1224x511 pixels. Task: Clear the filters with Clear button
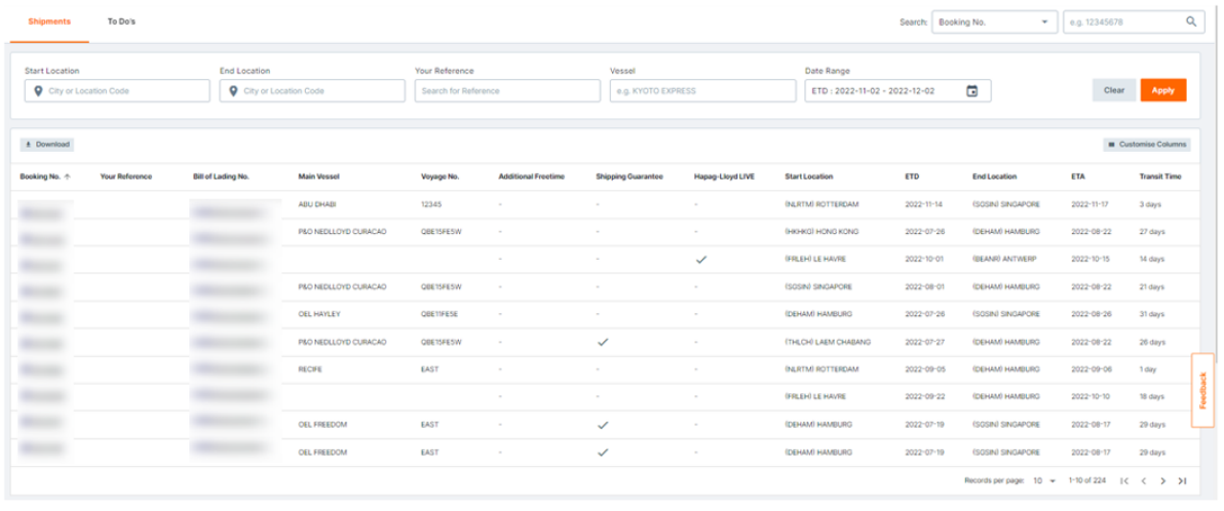tap(1113, 91)
